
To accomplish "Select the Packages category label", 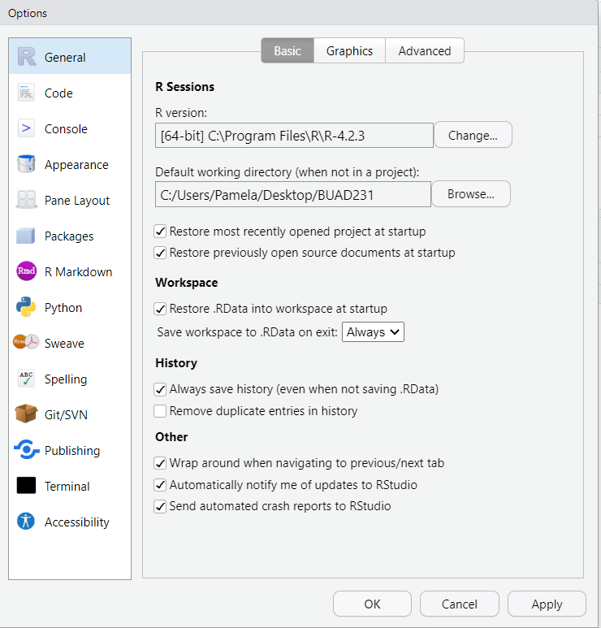I will (69, 236).
